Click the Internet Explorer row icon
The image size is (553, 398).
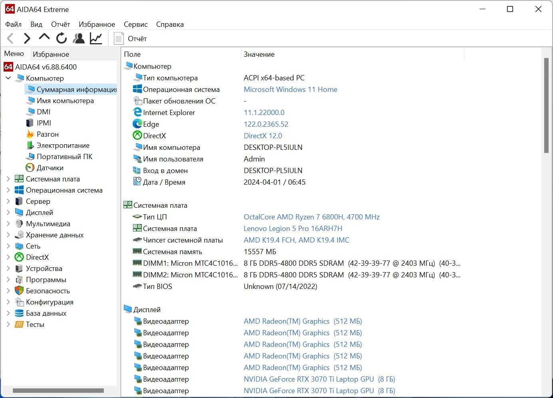click(137, 112)
